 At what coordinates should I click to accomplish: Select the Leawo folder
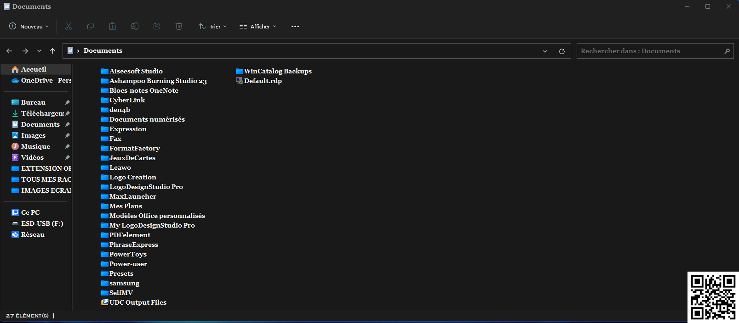coord(116,167)
